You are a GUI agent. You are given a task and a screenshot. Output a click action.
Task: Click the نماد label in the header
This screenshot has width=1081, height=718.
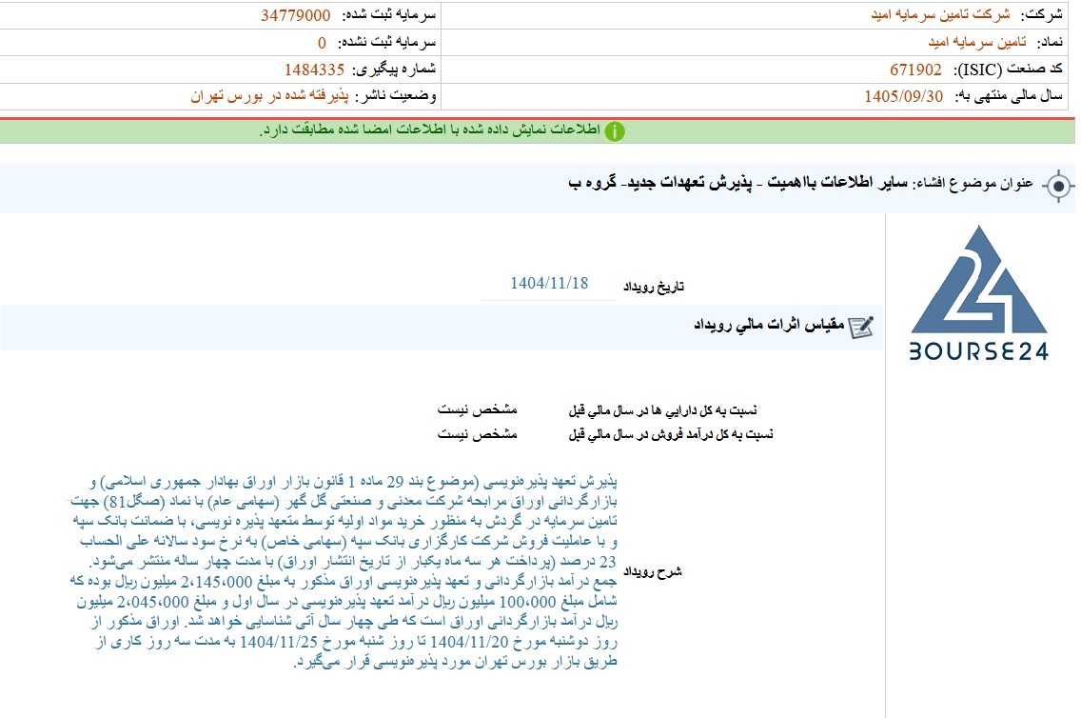tap(1050, 42)
